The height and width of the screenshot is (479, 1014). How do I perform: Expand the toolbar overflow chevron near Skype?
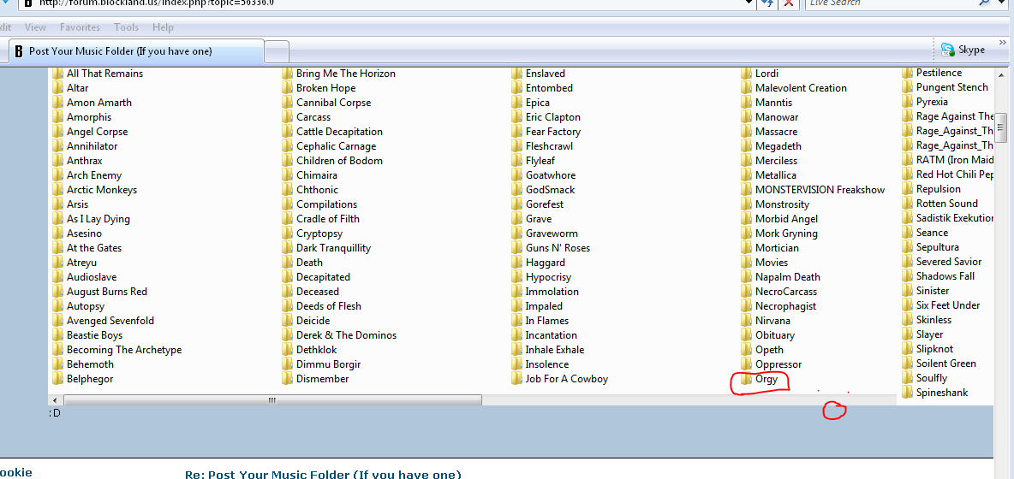[1002, 43]
